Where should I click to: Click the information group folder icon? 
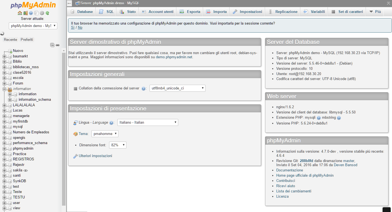click(10, 89)
